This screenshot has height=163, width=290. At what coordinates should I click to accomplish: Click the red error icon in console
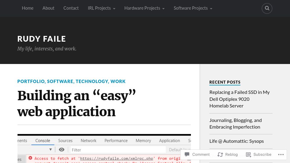pos(30,158)
